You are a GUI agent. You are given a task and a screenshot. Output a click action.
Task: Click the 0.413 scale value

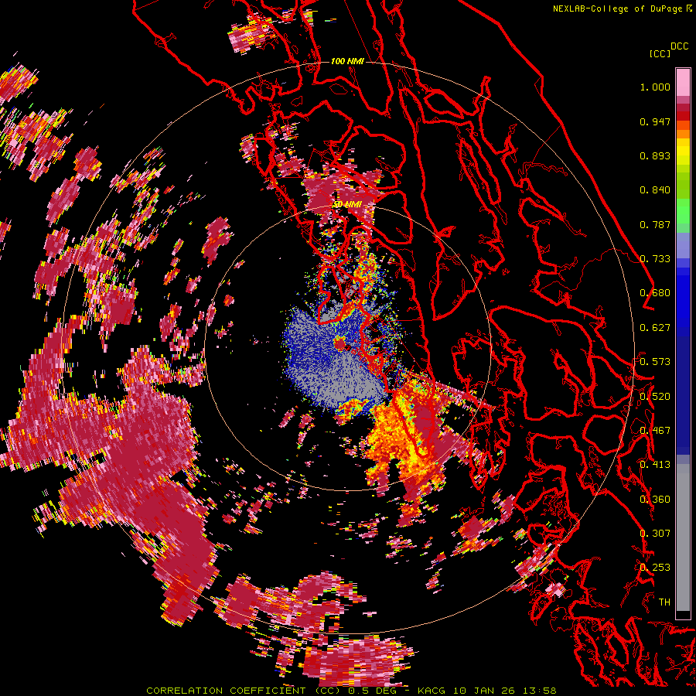(655, 465)
